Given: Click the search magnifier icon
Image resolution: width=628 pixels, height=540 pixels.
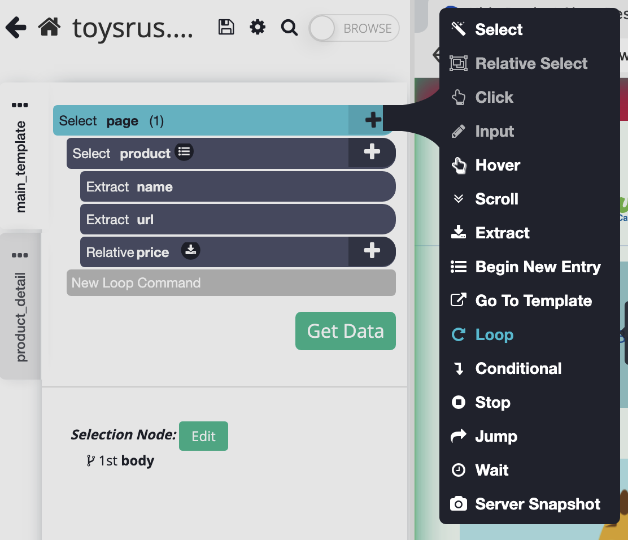Looking at the screenshot, I should [289, 28].
